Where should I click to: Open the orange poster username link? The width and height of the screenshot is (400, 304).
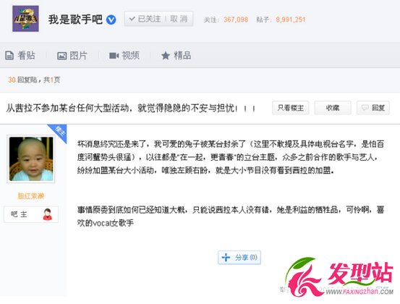(x=31, y=196)
